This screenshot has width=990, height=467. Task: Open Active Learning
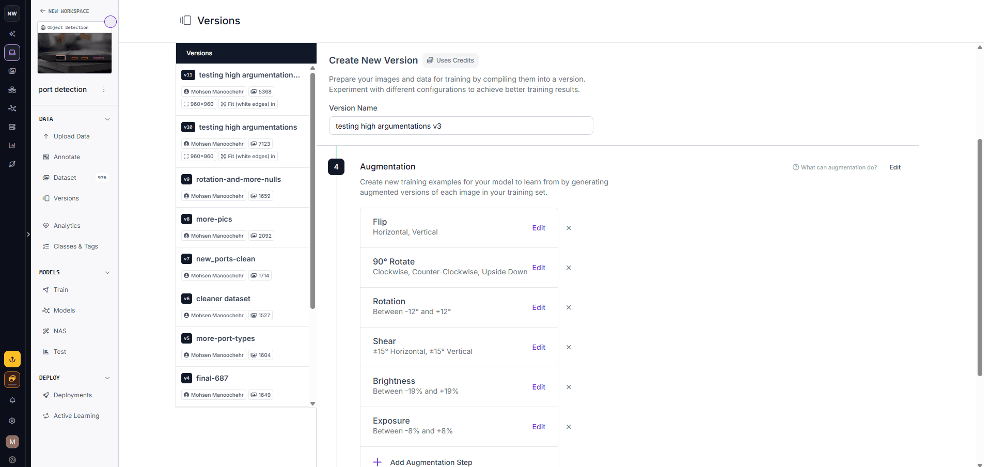point(76,416)
